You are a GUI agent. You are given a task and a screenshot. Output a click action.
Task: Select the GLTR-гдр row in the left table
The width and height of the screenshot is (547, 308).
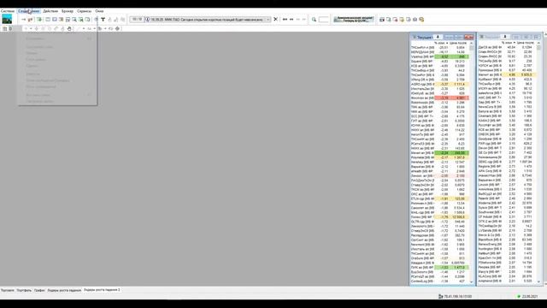439,222
